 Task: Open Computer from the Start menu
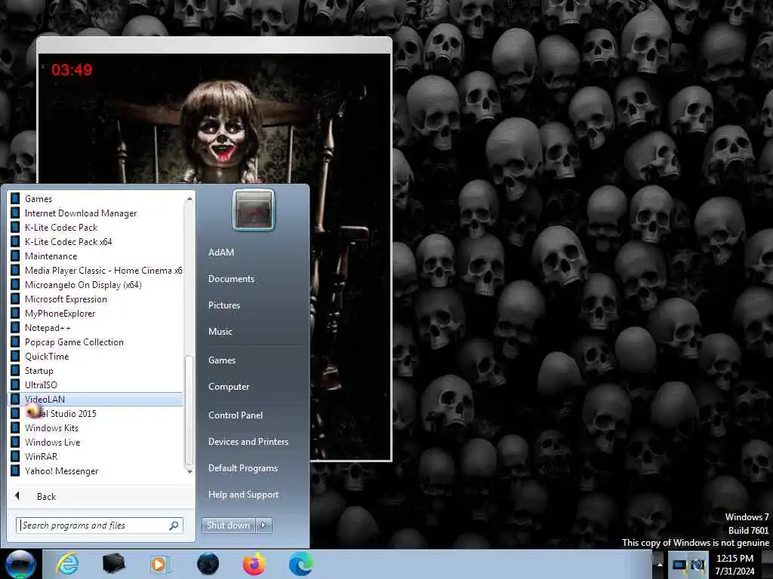(229, 387)
